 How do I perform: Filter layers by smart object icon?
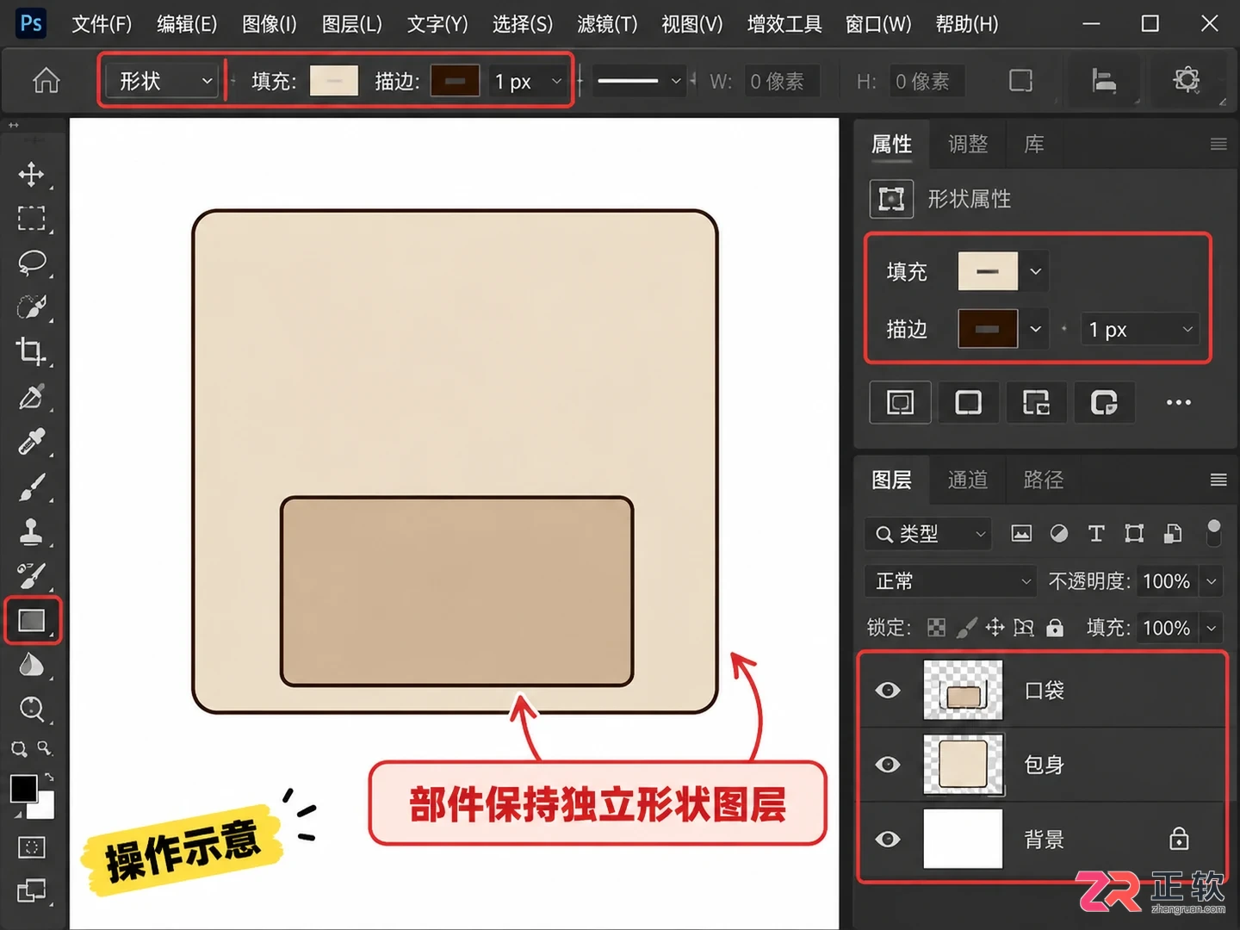click(x=1172, y=534)
